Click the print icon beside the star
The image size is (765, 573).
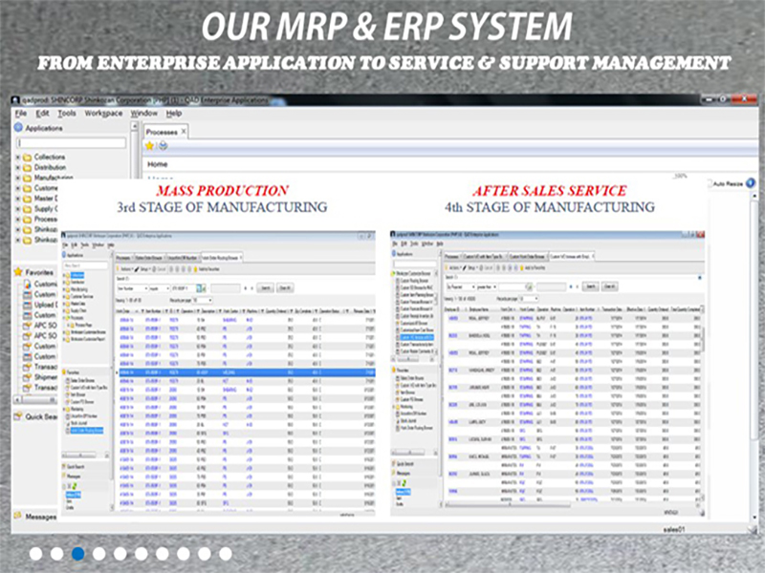click(163, 145)
